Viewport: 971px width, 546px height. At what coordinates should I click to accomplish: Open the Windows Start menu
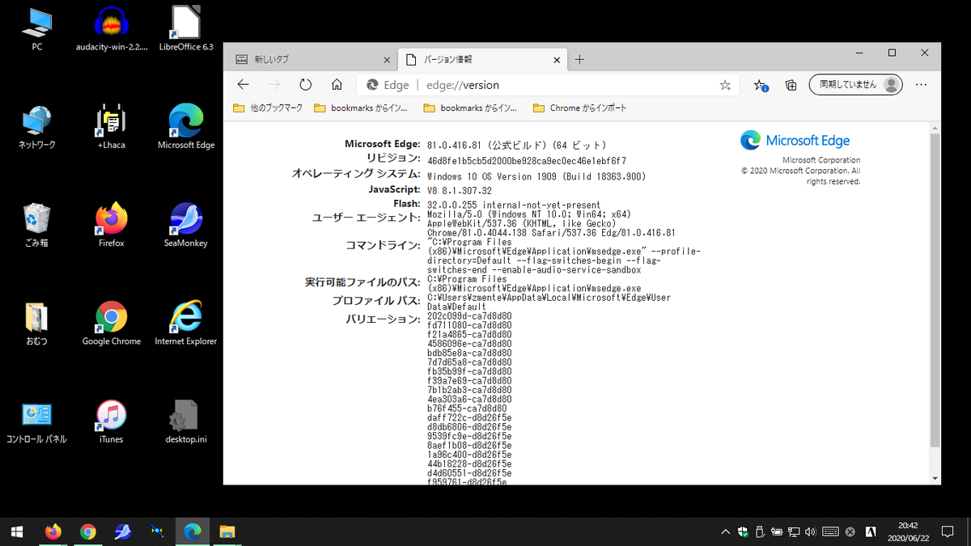coord(17,531)
